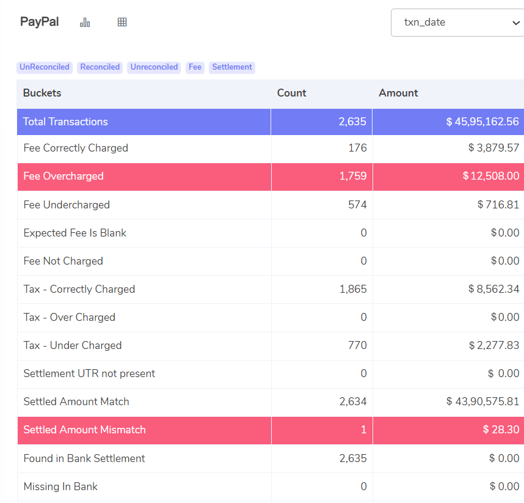Select the Amount column header
This screenshot has width=524, height=503.
tap(398, 93)
